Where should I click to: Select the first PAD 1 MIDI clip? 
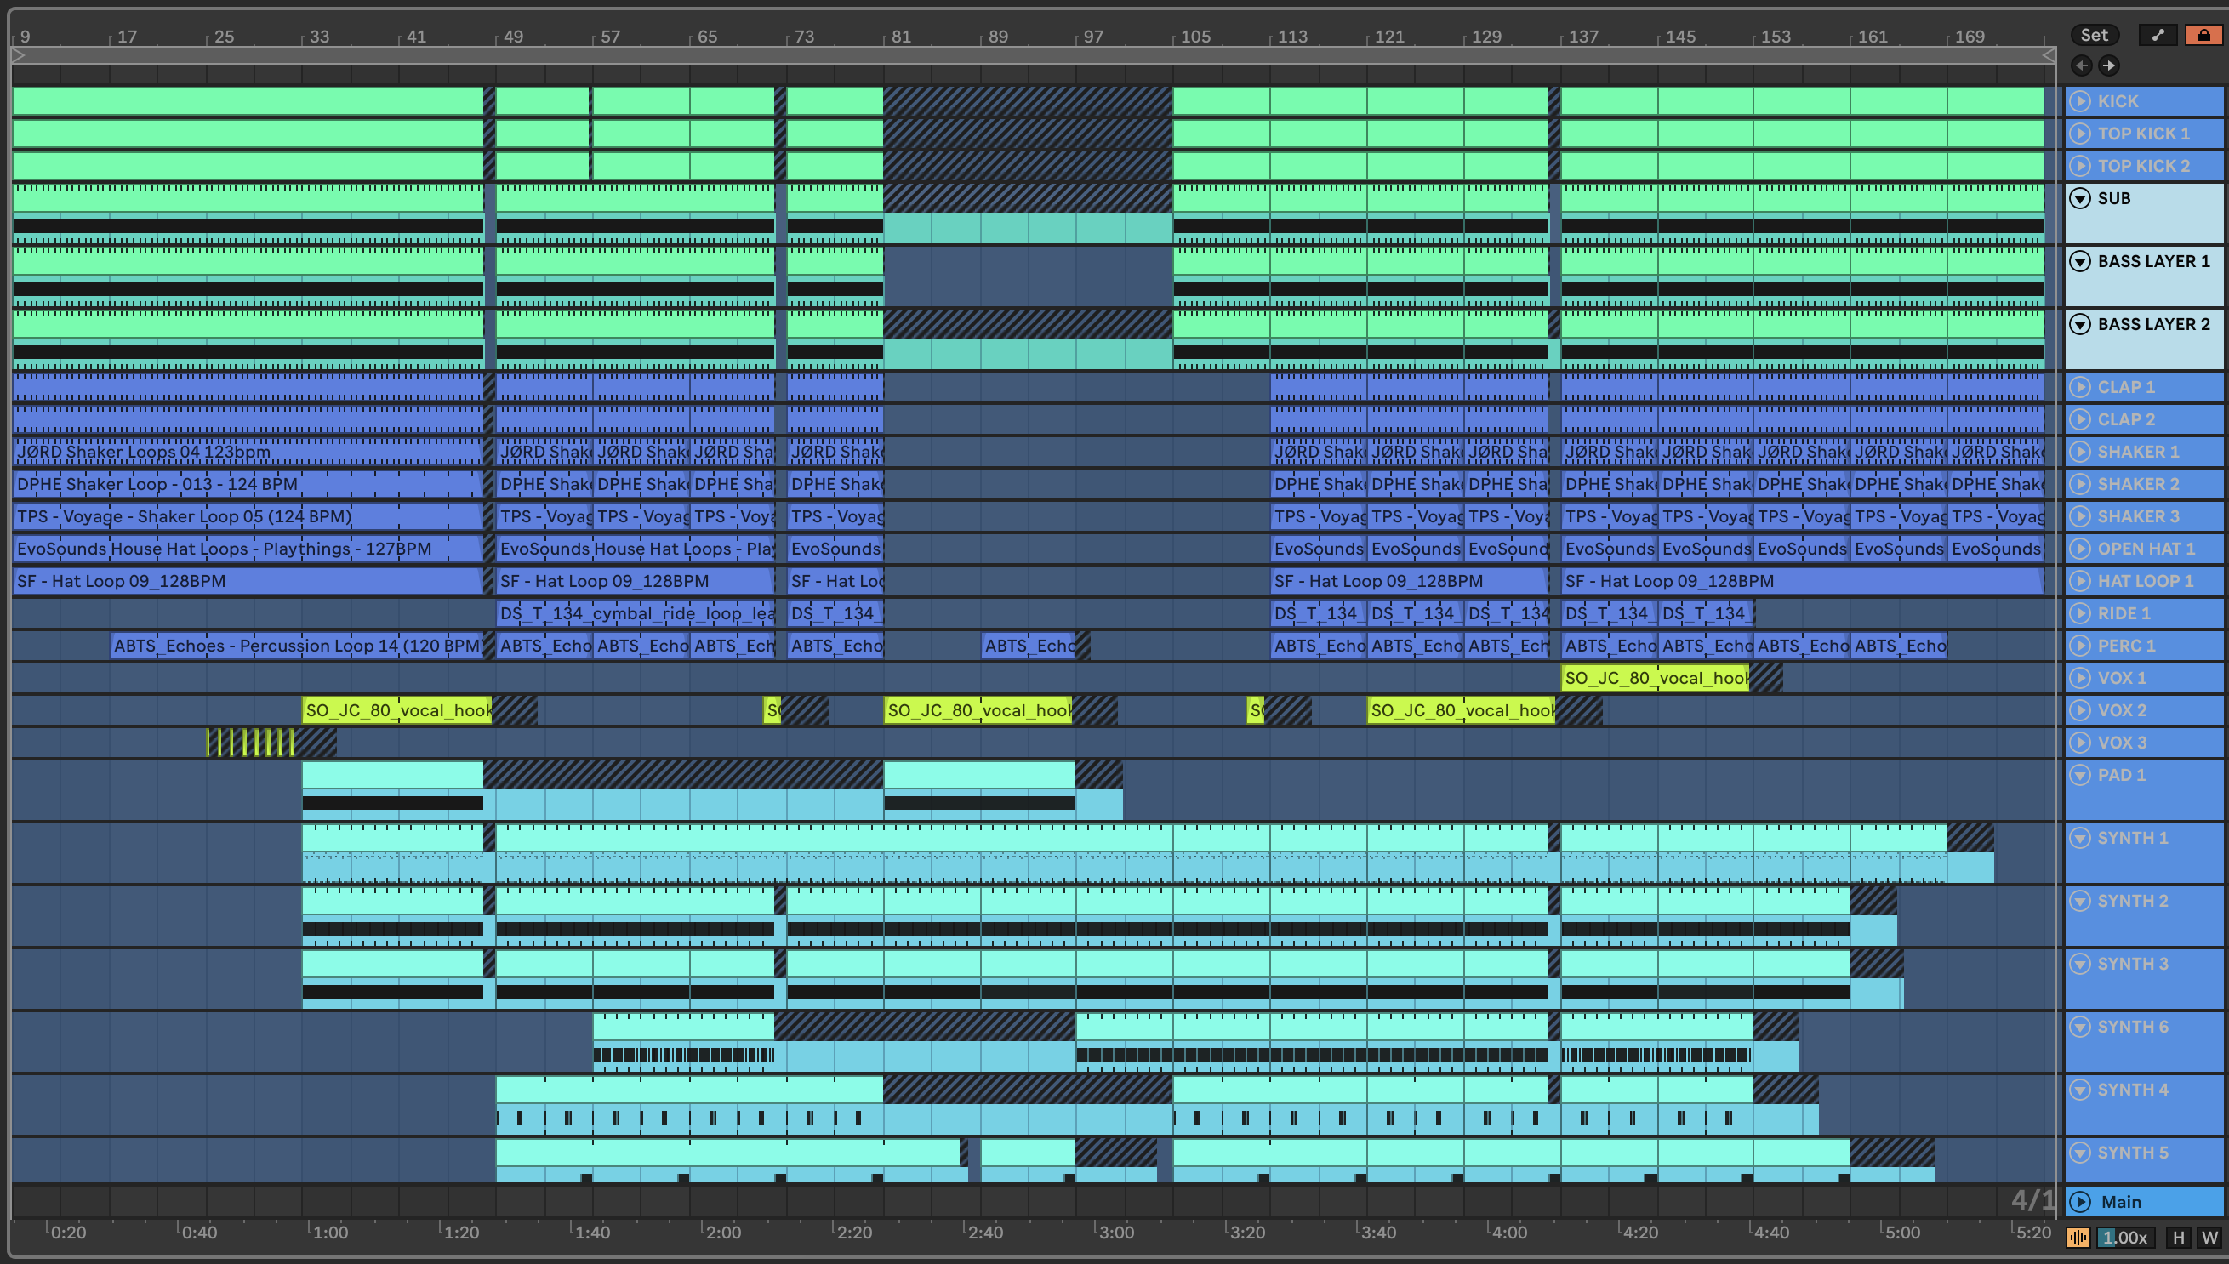(392, 789)
